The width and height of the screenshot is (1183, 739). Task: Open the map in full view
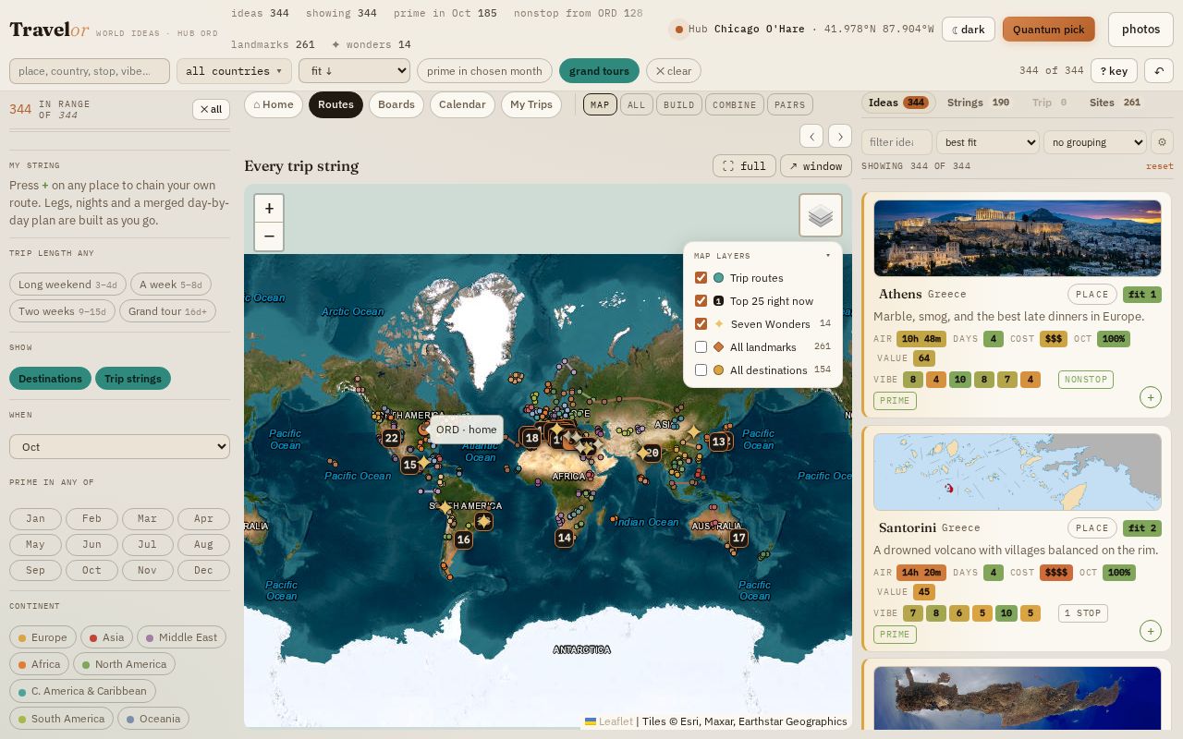click(744, 166)
